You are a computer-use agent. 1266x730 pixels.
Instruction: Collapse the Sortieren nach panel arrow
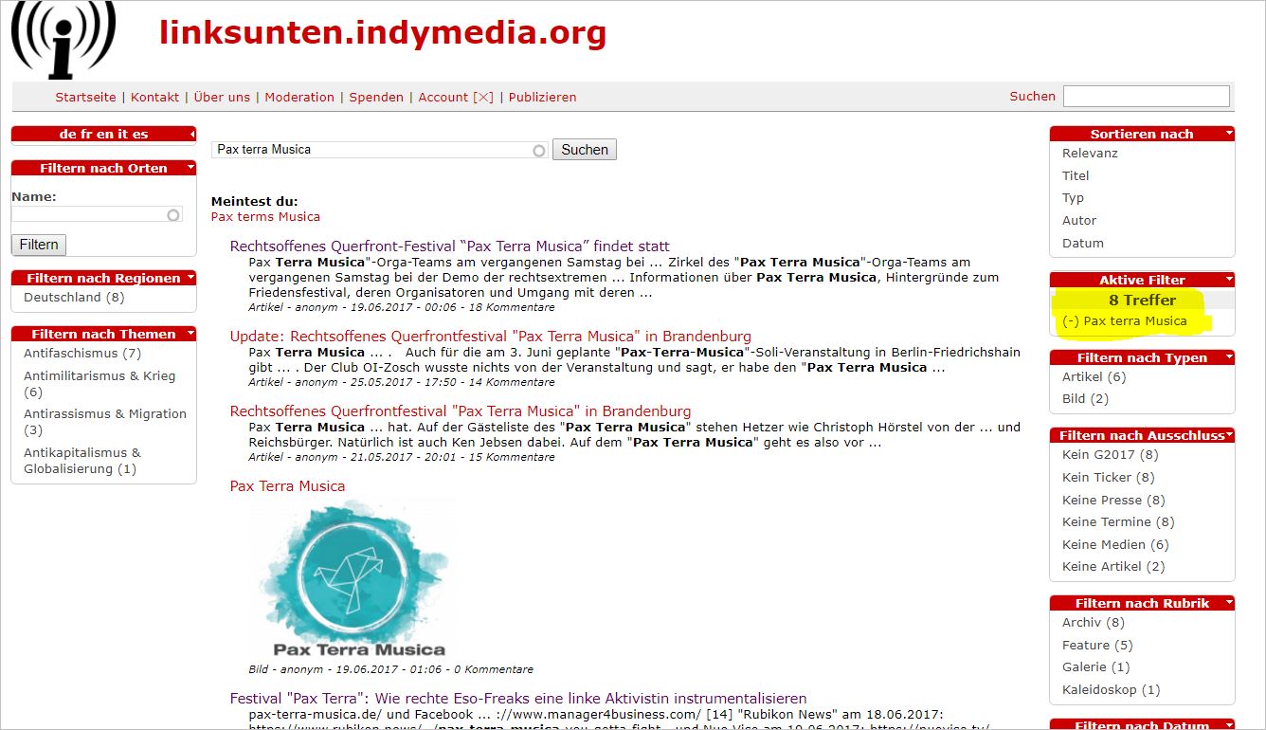(1229, 134)
